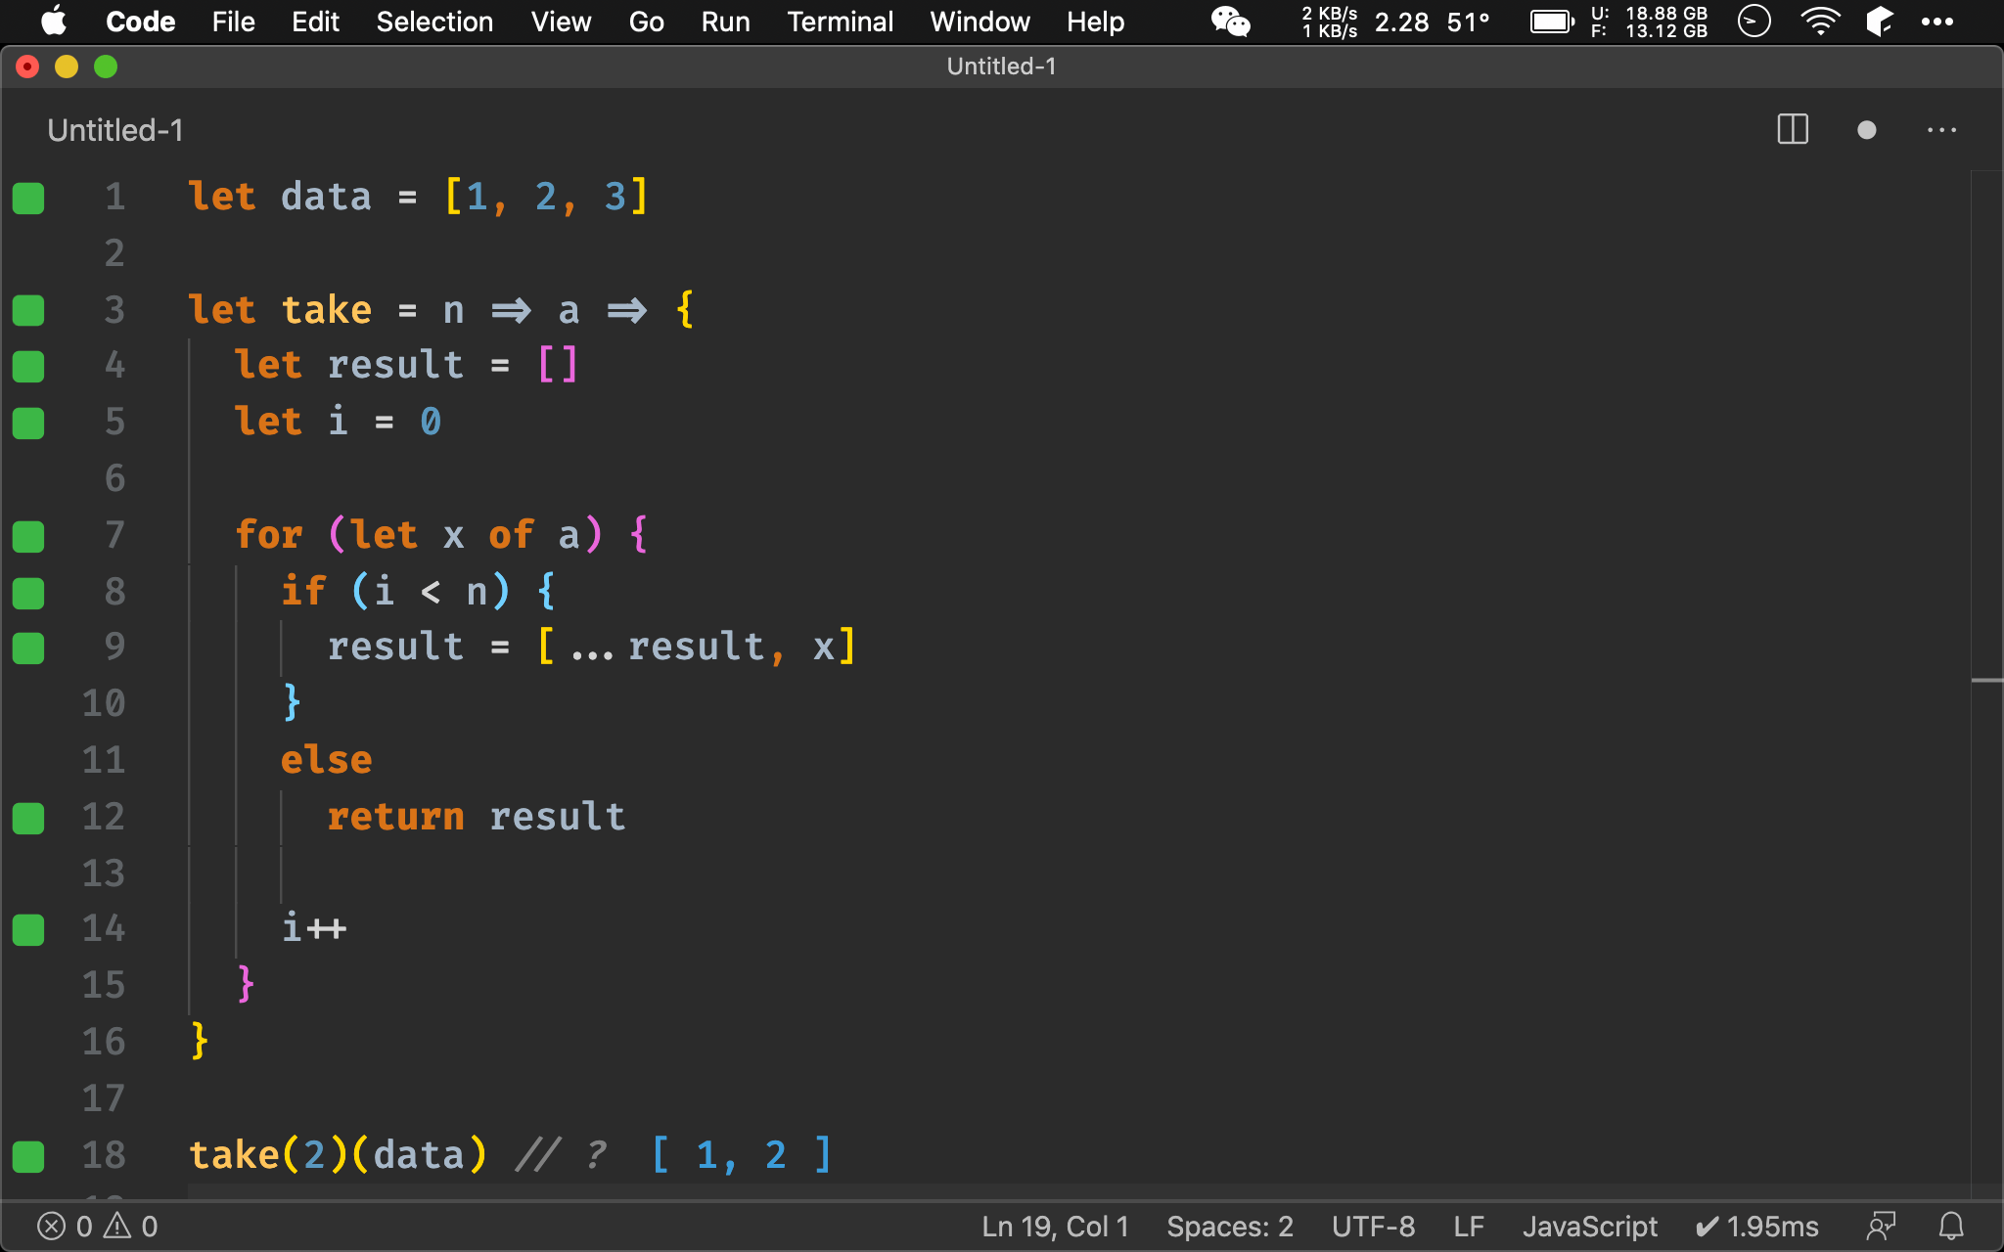The image size is (2004, 1252).
Task: Click the warnings triangle in status bar
Action: coord(117,1227)
